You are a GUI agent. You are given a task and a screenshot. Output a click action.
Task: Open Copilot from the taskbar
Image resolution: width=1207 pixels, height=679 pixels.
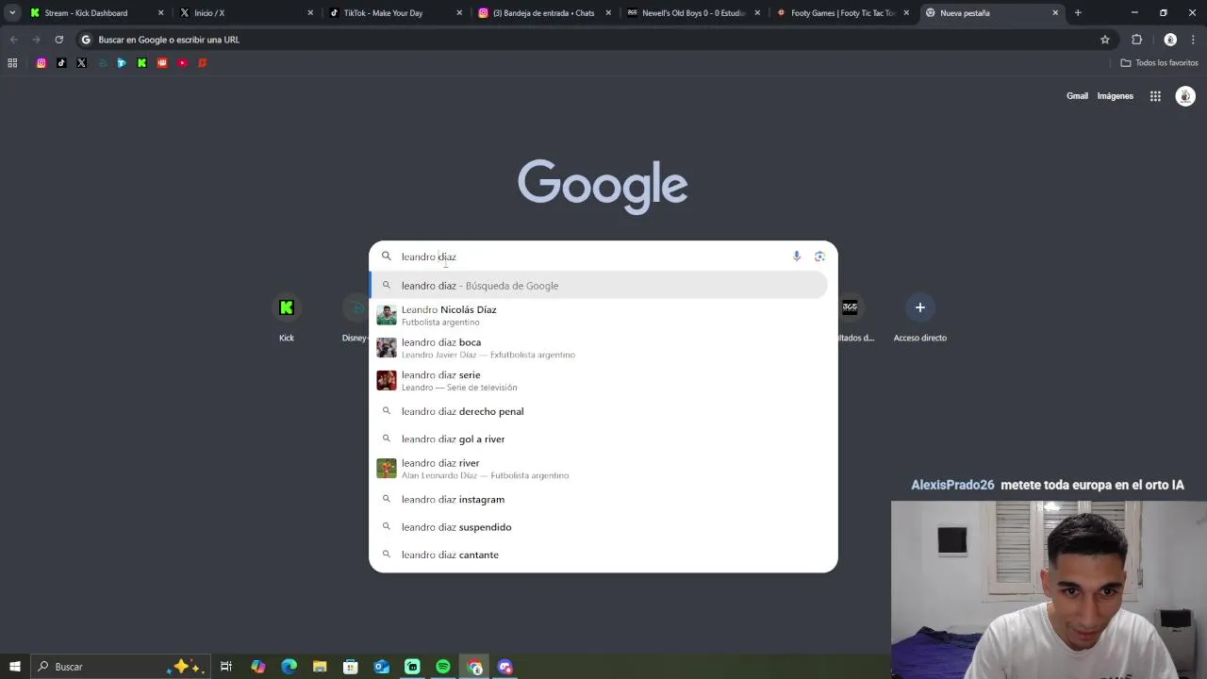pos(258,667)
